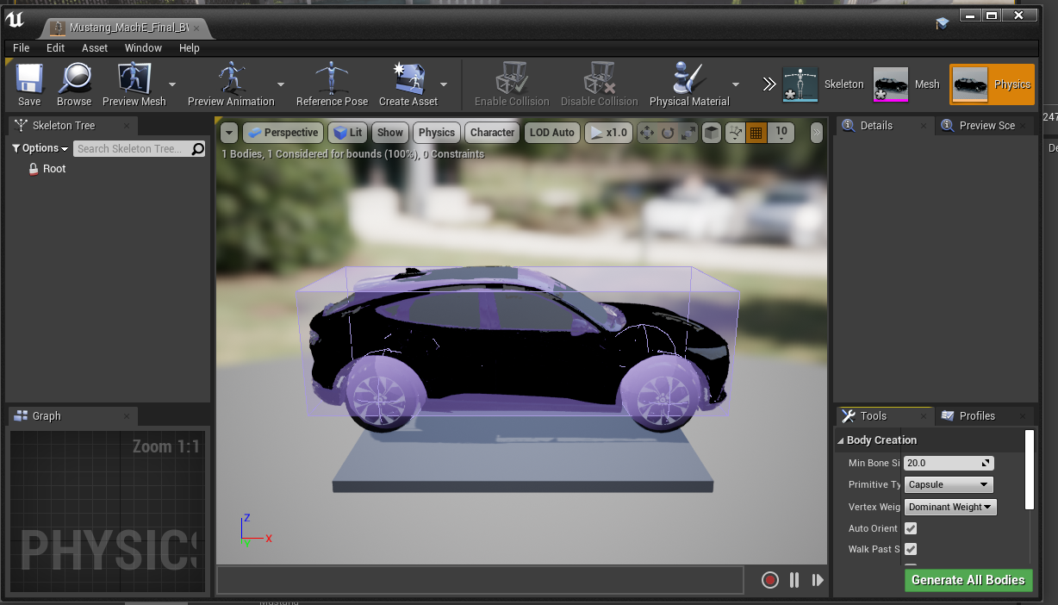Click the search magnifier in Skeleton Tree
The image size is (1058, 605).
click(198, 149)
